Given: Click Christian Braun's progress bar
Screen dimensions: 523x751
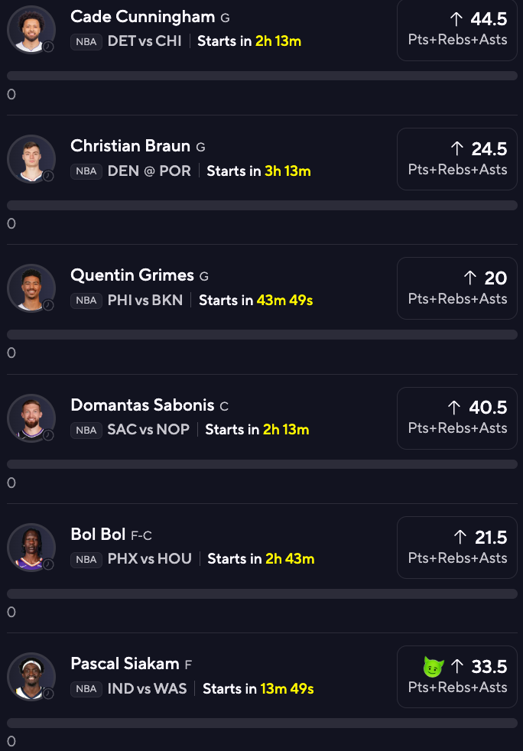Looking at the screenshot, I should click(x=262, y=205).
